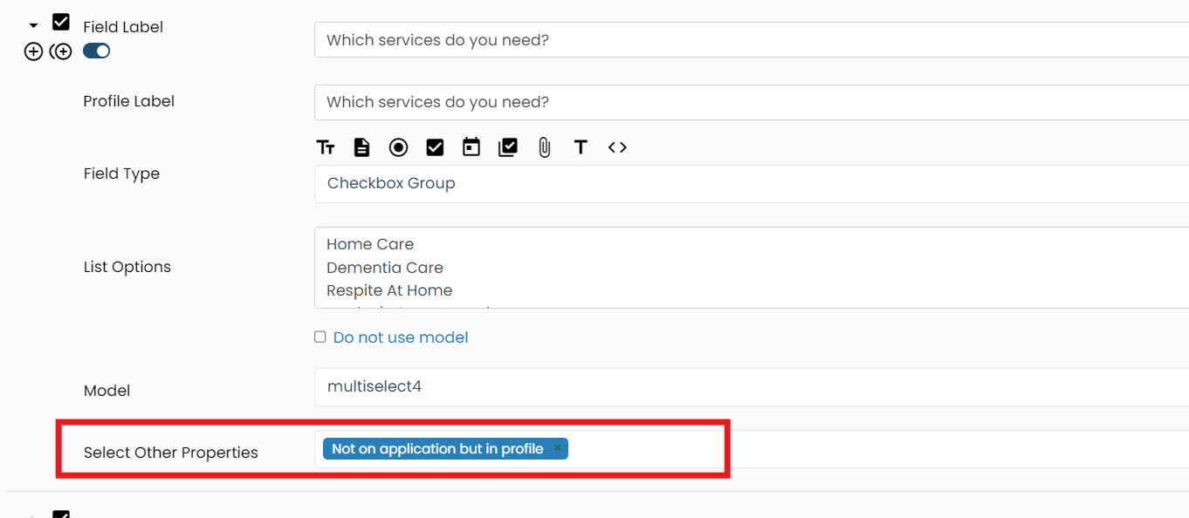Open the Checkbox Group field type dropdown
The width and height of the screenshot is (1189, 518).
pyautogui.click(x=751, y=183)
